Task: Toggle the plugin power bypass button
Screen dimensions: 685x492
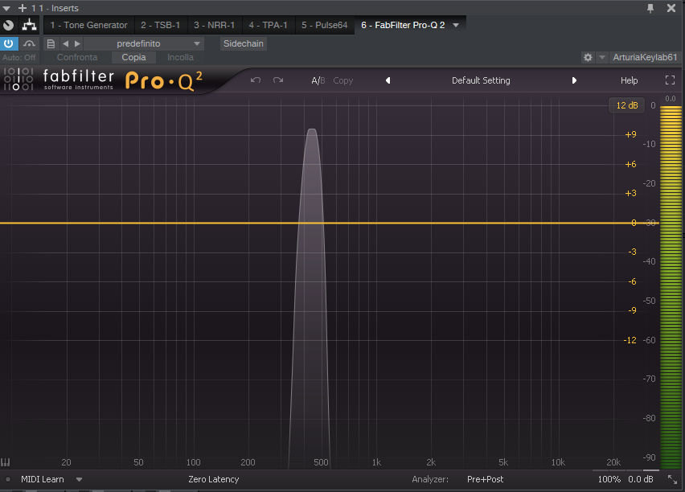Action: tap(8, 43)
